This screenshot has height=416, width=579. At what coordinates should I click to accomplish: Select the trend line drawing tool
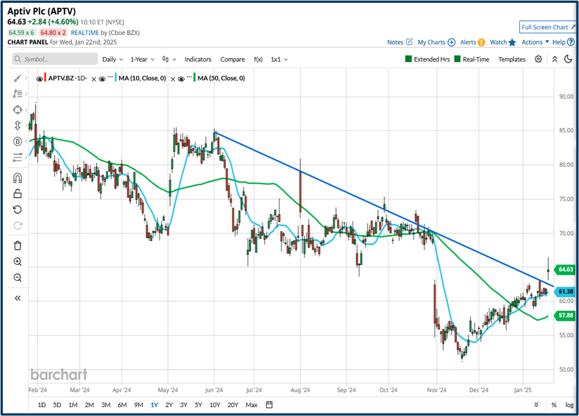point(17,78)
